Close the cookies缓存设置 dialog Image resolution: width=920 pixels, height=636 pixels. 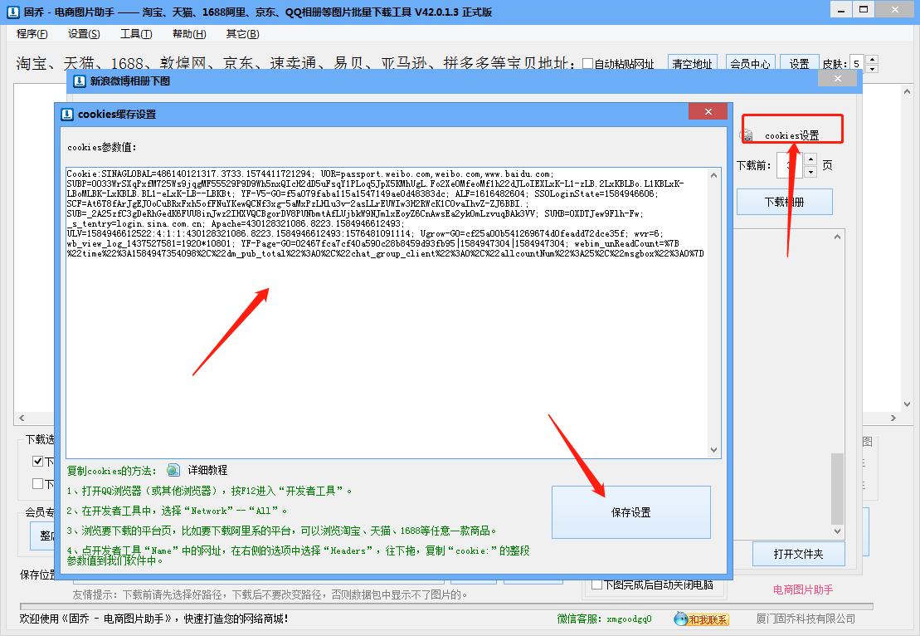click(x=708, y=111)
